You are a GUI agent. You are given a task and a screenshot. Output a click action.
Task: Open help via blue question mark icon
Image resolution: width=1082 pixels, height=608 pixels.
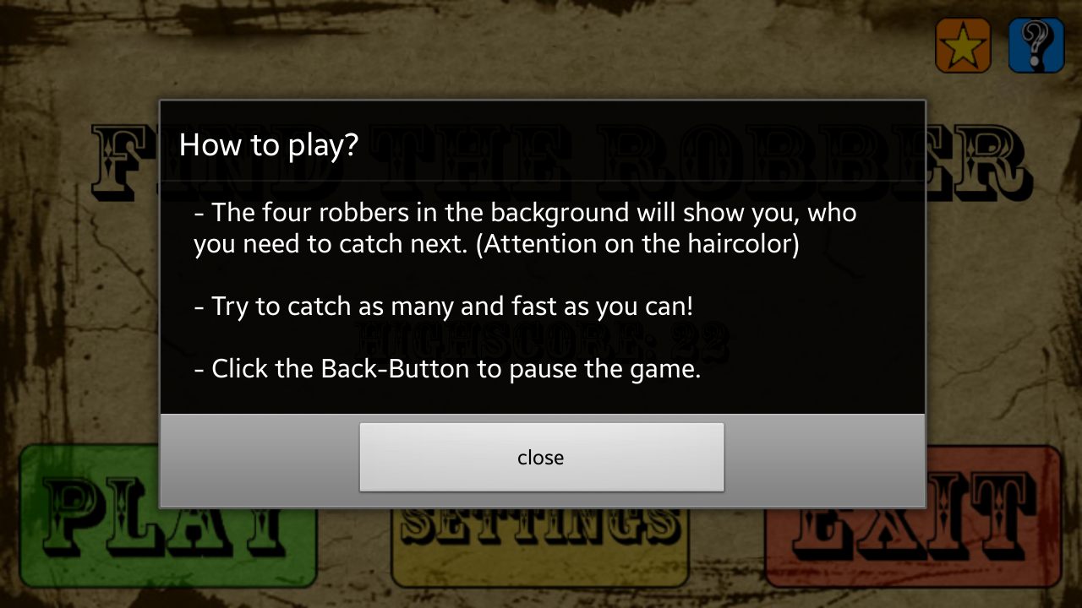click(1036, 45)
